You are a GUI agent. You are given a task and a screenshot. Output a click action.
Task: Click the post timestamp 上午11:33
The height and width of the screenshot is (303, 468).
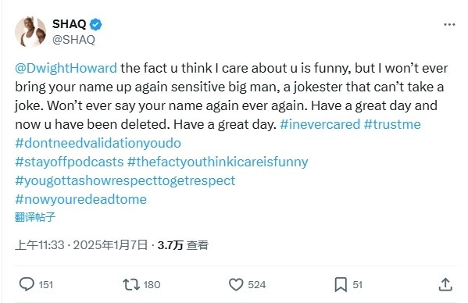(x=40, y=245)
